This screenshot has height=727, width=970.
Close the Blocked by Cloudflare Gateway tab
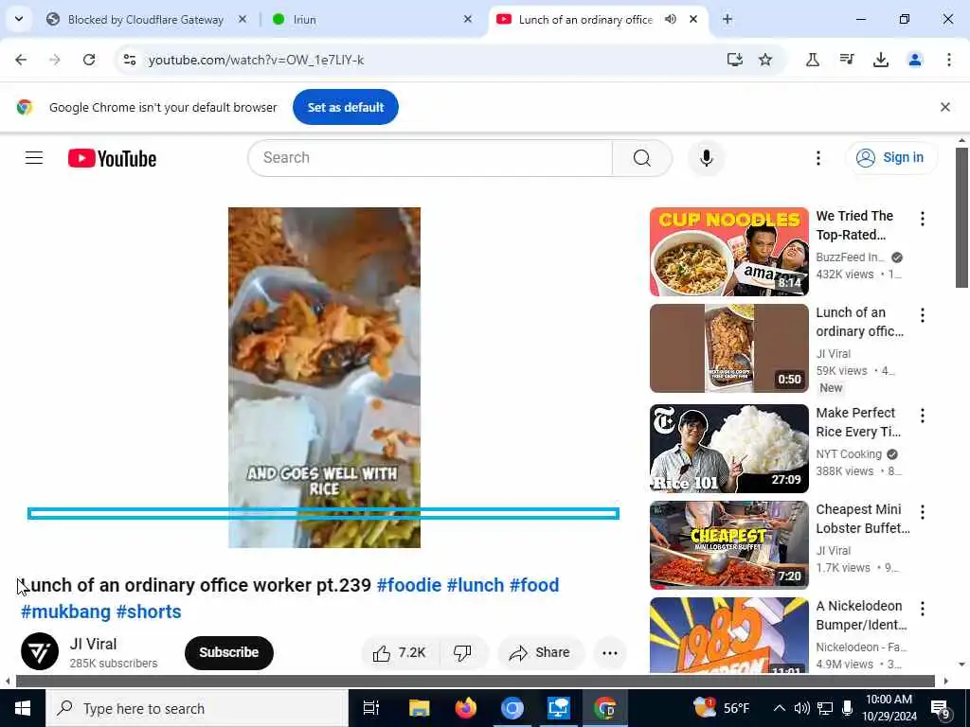pos(242,19)
